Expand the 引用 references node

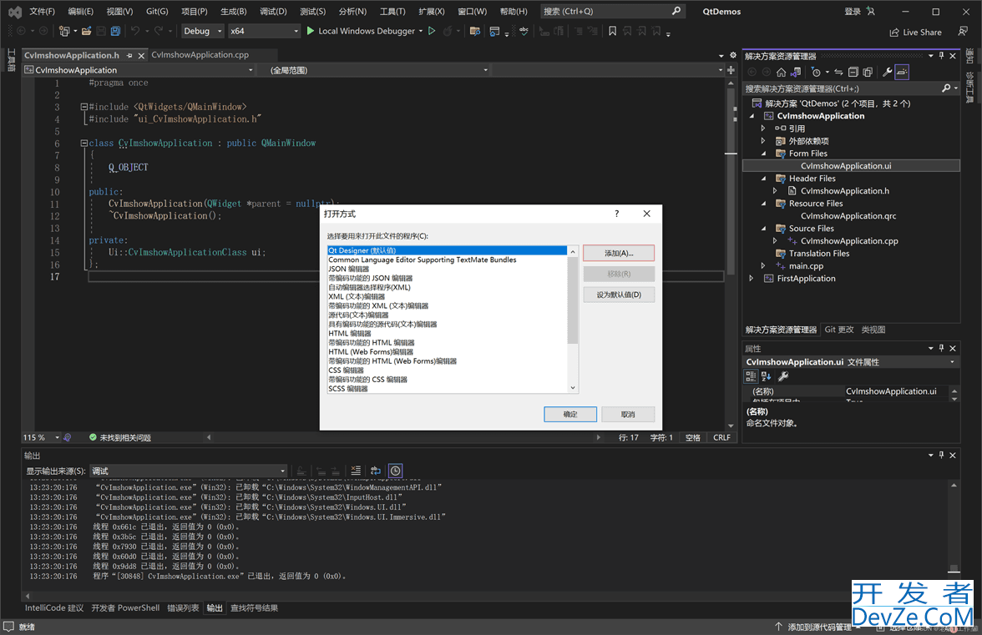pyautogui.click(x=763, y=129)
